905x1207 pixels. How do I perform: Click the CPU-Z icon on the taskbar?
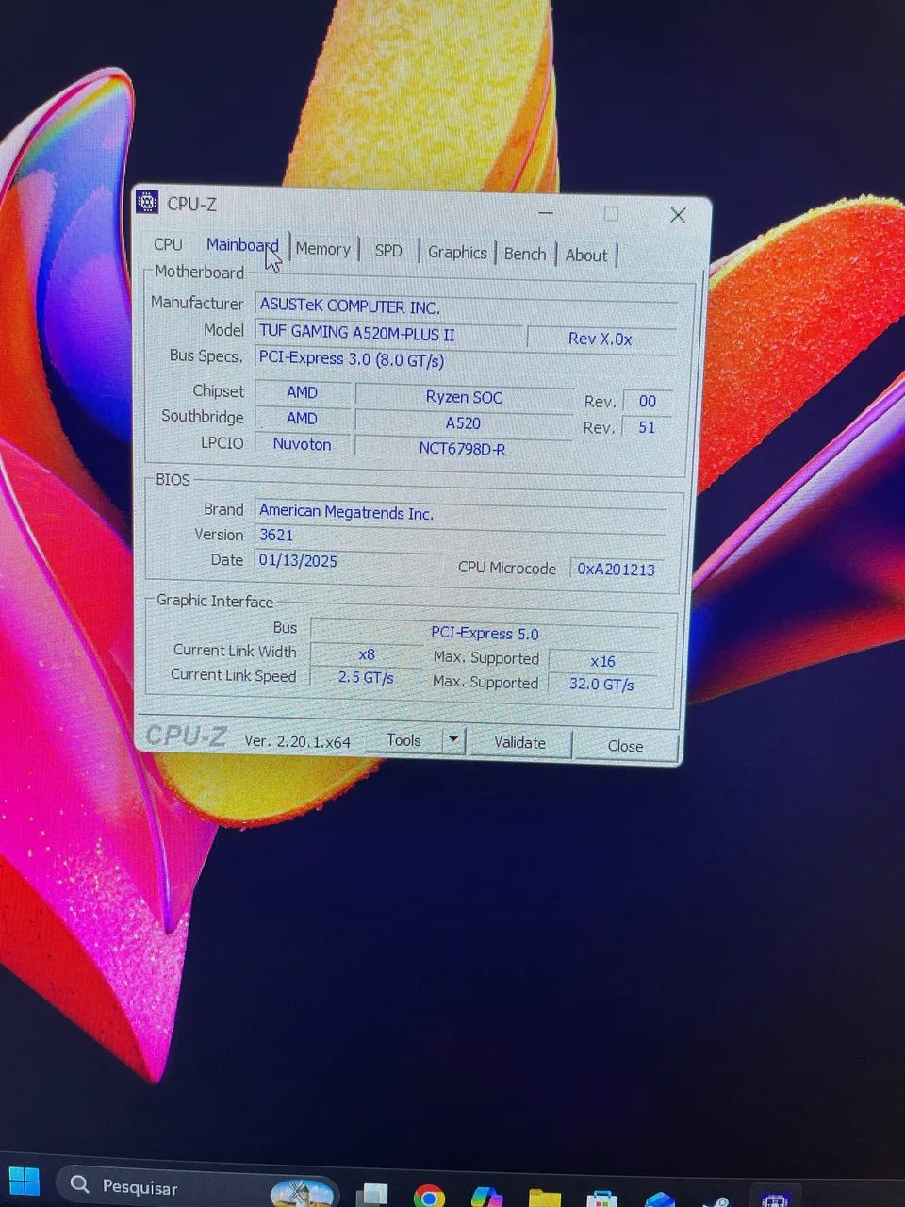[775, 1200]
